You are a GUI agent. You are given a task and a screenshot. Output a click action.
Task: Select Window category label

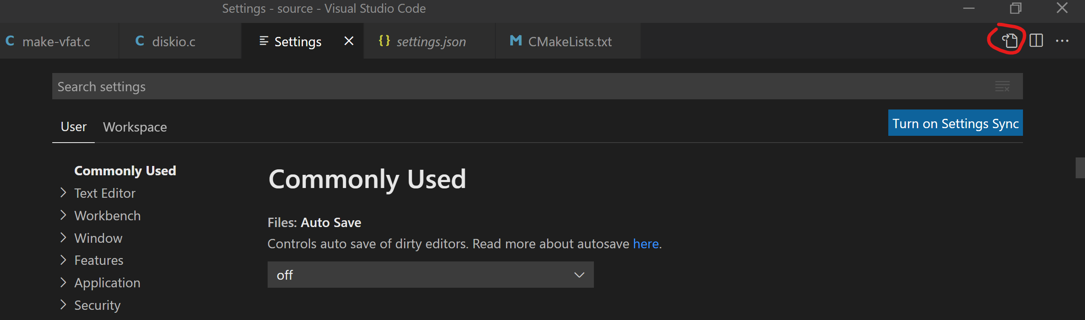click(99, 238)
